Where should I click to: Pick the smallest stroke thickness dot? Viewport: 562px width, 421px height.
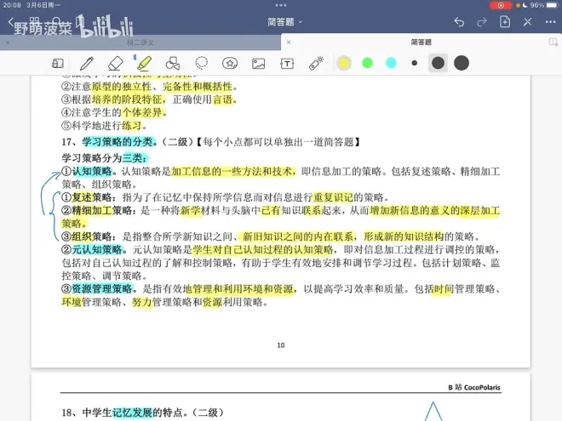pyautogui.click(x=415, y=63)
